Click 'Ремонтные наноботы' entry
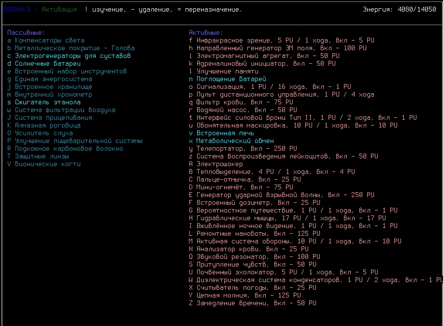The image size is (443, 326). (255, 233)
